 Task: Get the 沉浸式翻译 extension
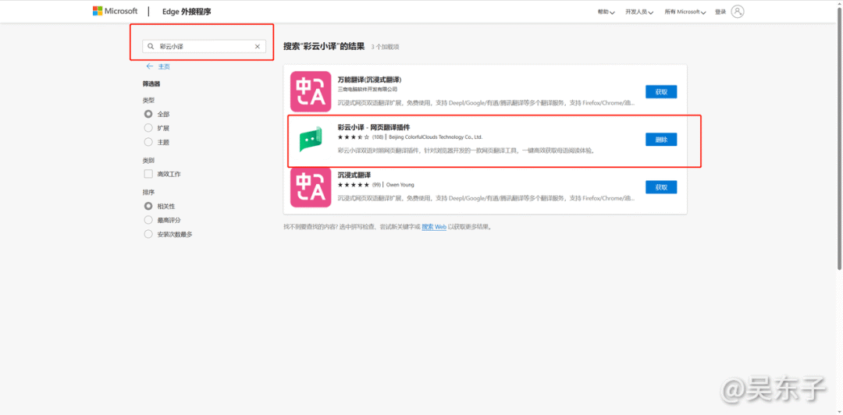coord(661,187)
